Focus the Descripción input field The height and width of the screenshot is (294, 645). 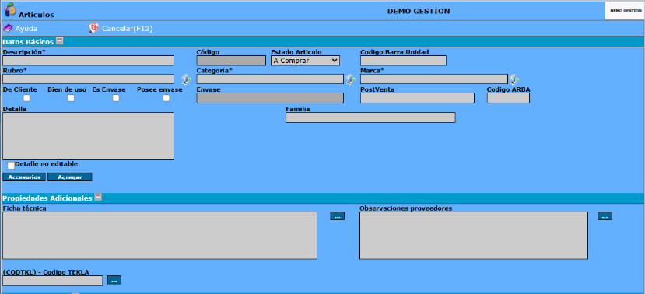coord(89,61)
